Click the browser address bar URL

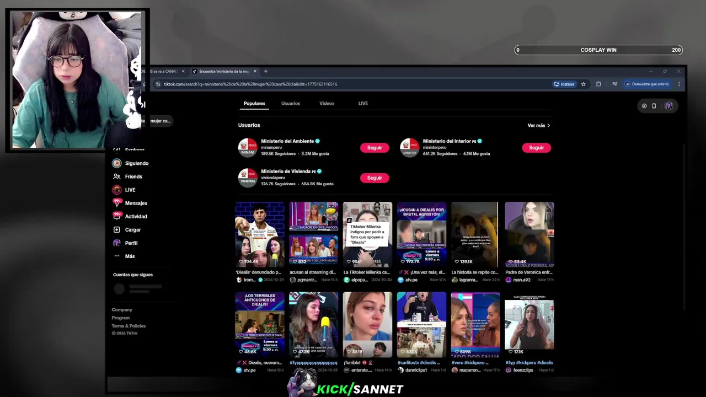[x=250, y=84]
